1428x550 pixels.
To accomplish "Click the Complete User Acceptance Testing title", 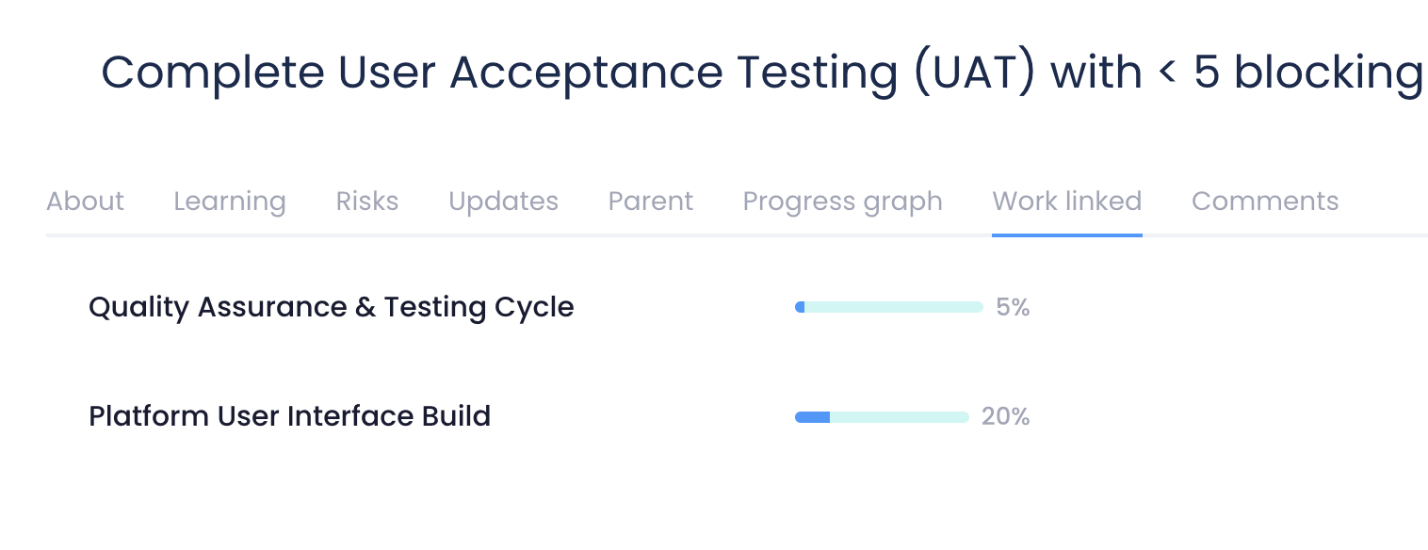I will 761,73.
